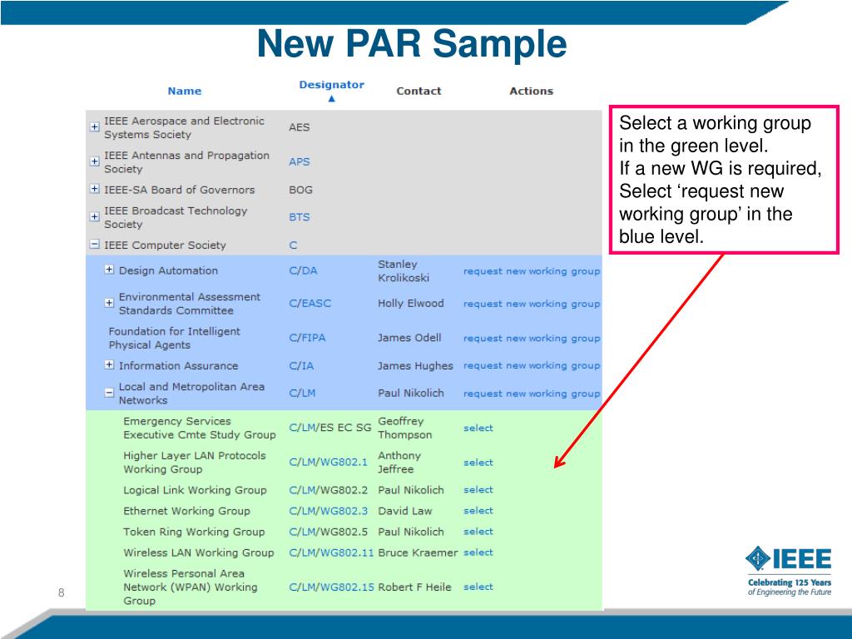Click the Designator ascending sort arrow
The height and width of the screenshot is (639, 852).
click(x=331, y=98)
